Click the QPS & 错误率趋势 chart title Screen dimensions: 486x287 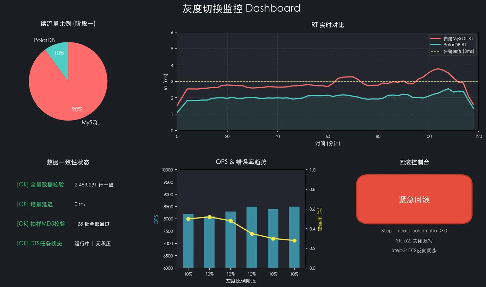coord(241,162)
